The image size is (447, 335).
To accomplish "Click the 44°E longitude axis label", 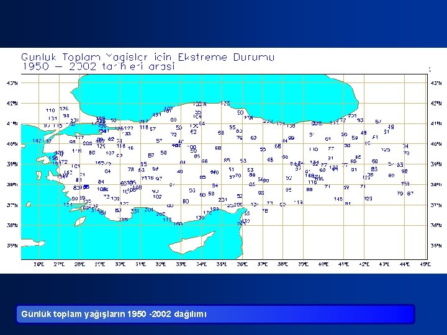I will 405,264.
